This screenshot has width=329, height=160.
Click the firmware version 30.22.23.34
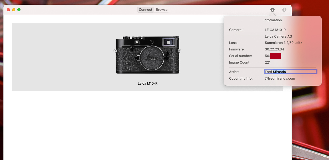click(274, 49)
